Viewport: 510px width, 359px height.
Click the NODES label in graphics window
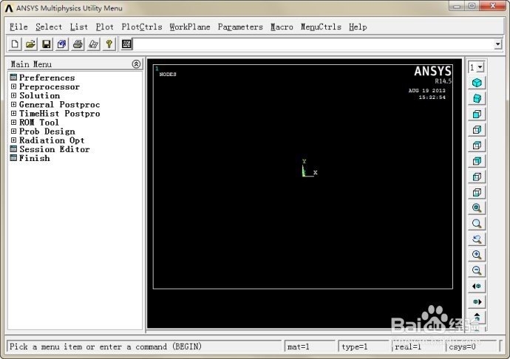coord(168,75)
